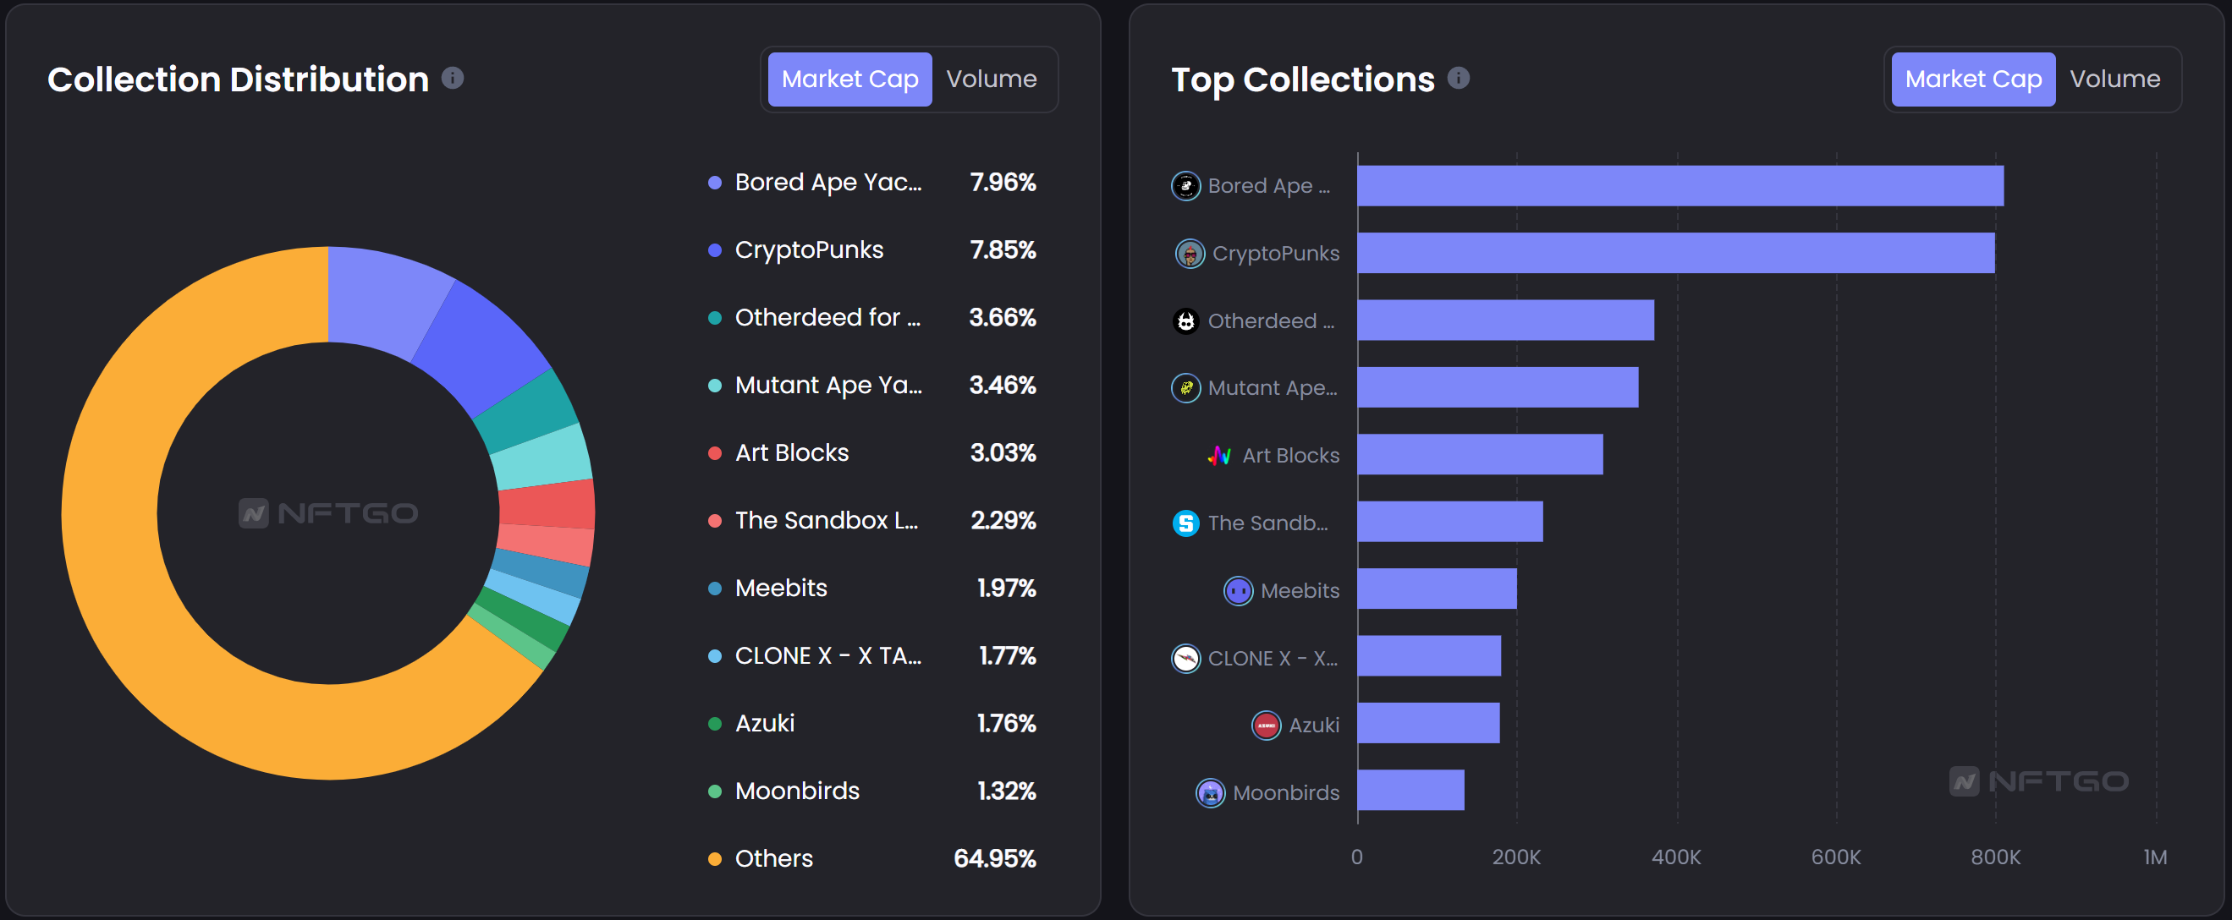Screen dimensions: 2232x920
Task: Click the 'Meebits' bar chart label
Action: (1300, 591)
